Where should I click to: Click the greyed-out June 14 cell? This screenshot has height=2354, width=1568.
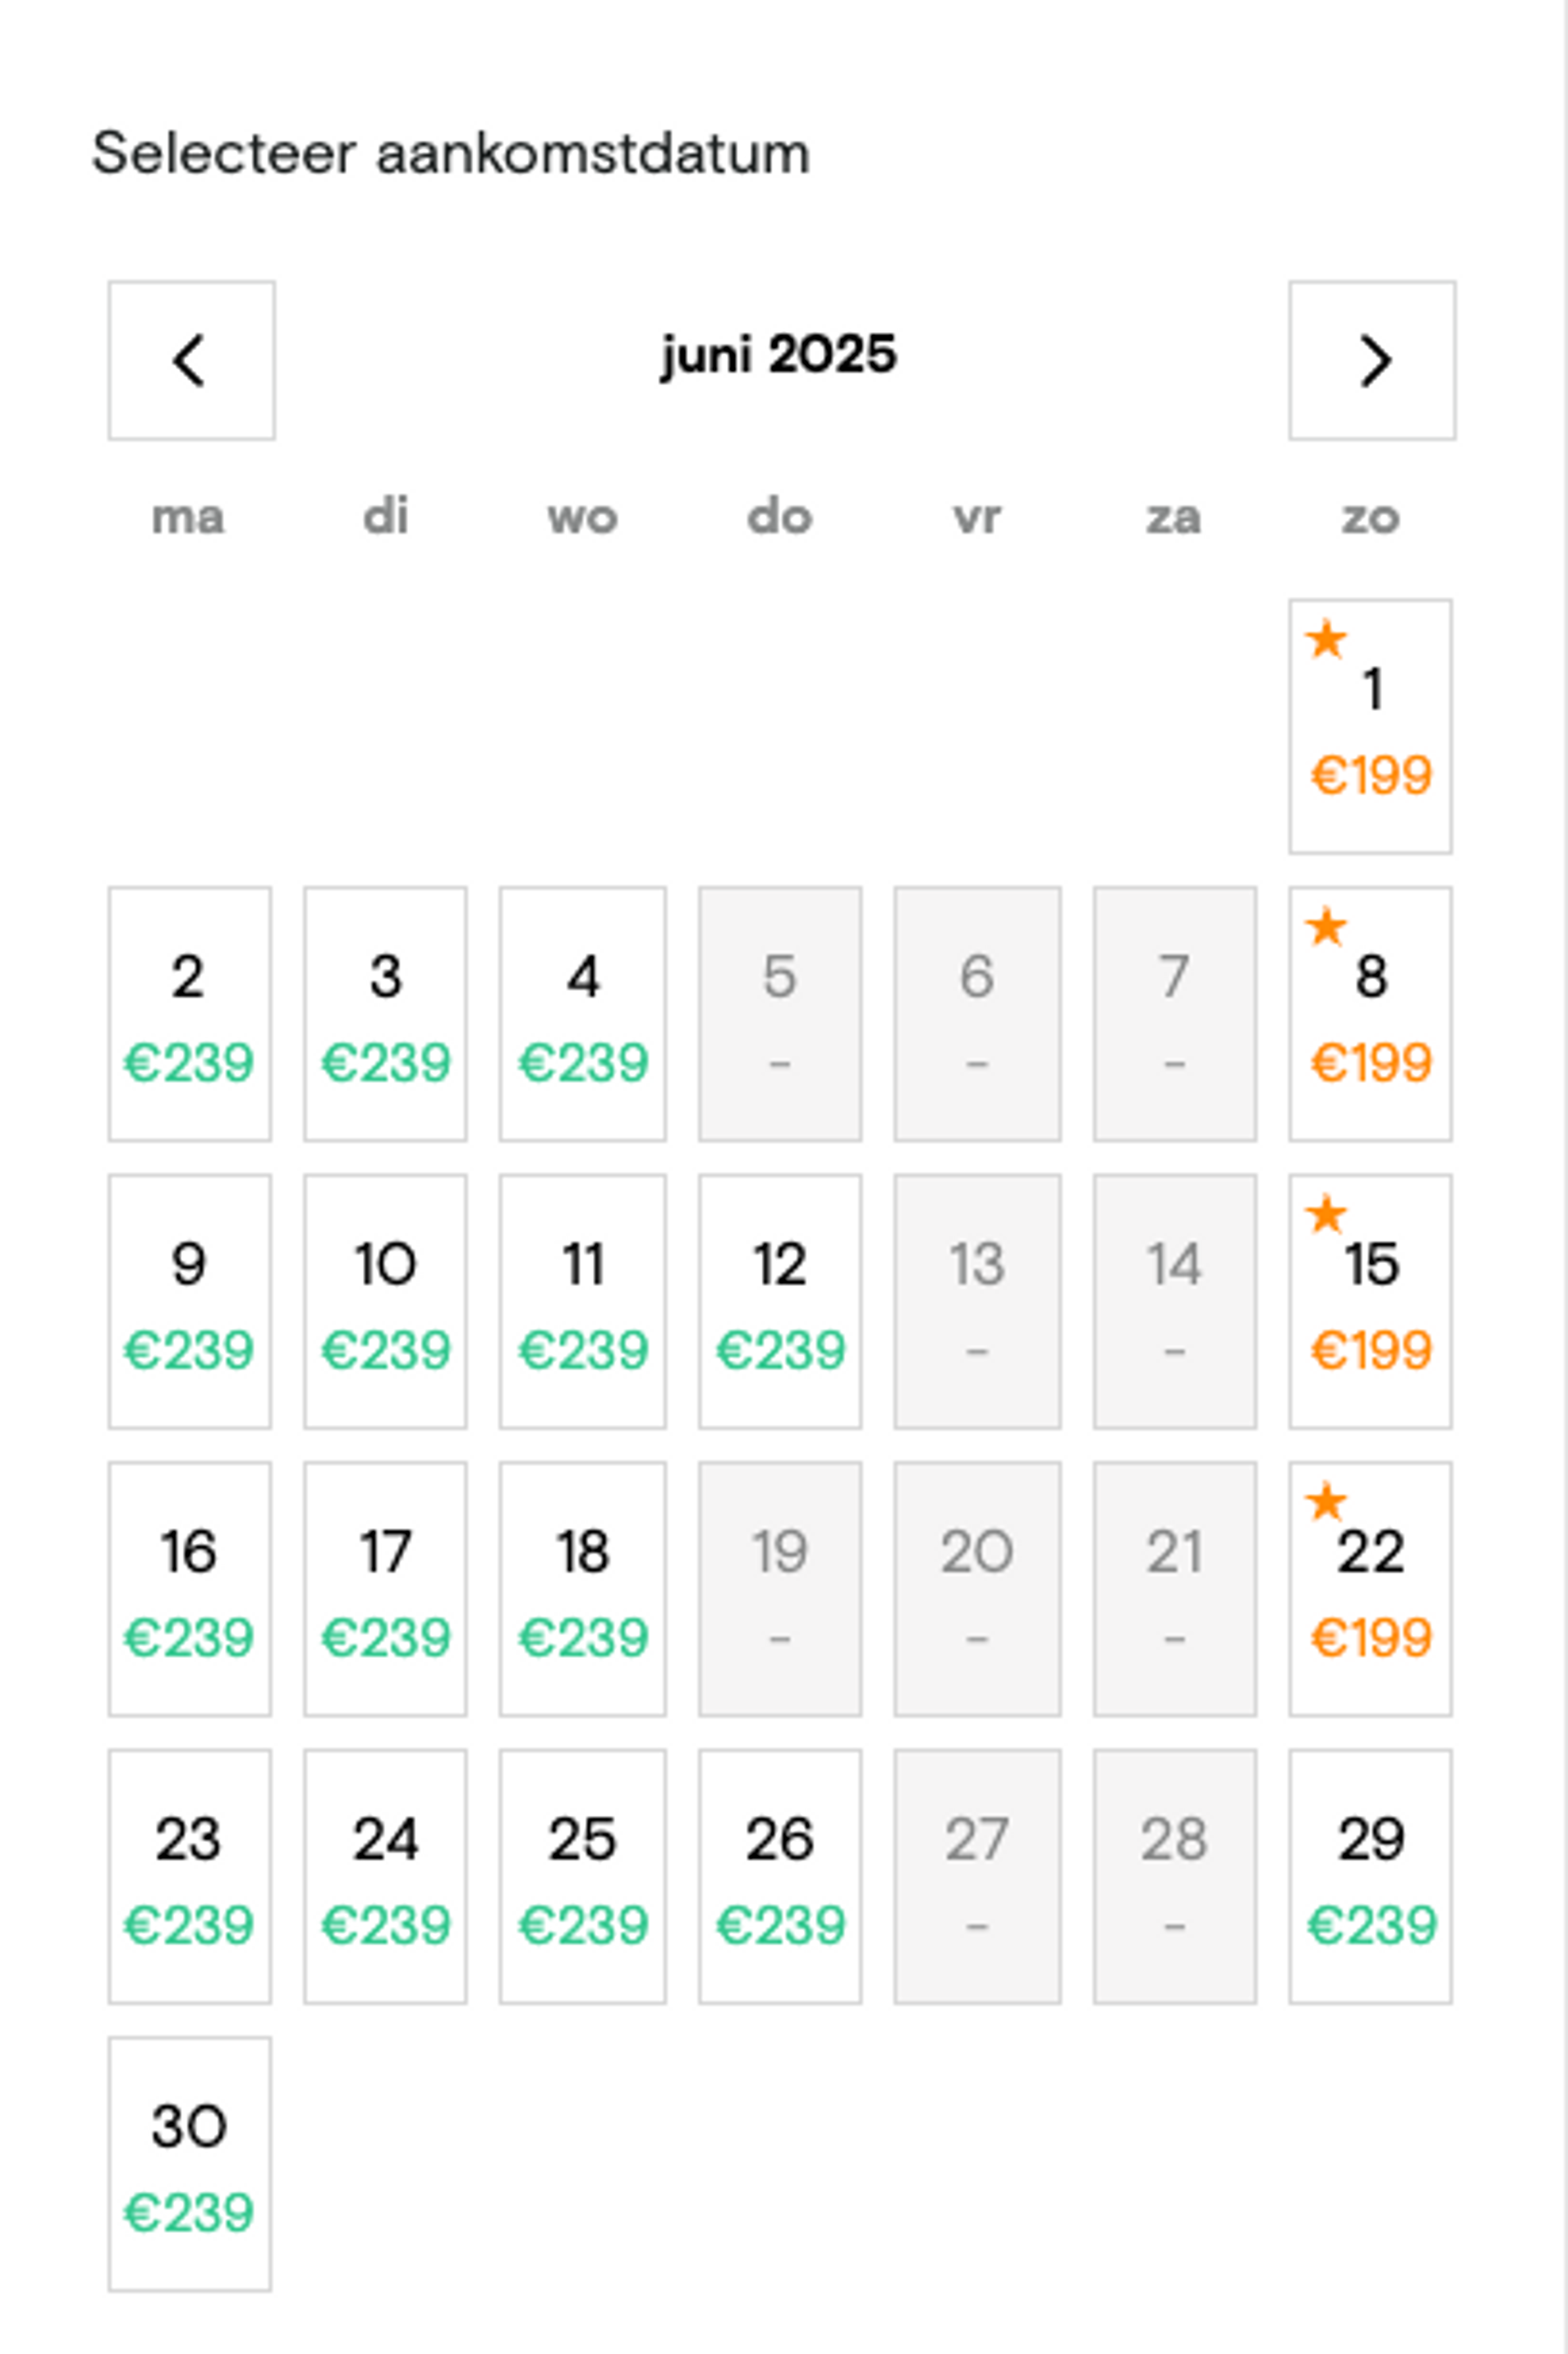(1175, 1301)
